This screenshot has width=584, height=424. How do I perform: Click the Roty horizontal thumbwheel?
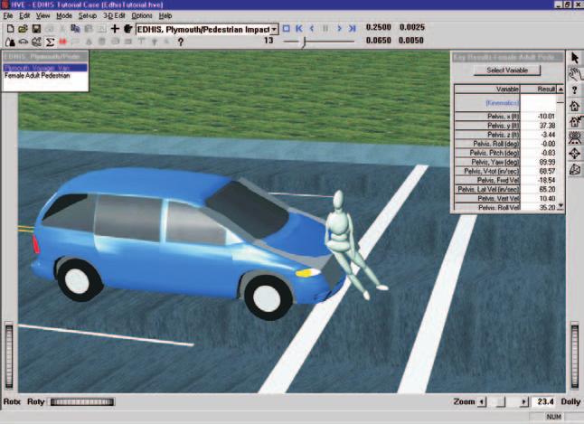[82, 402]
